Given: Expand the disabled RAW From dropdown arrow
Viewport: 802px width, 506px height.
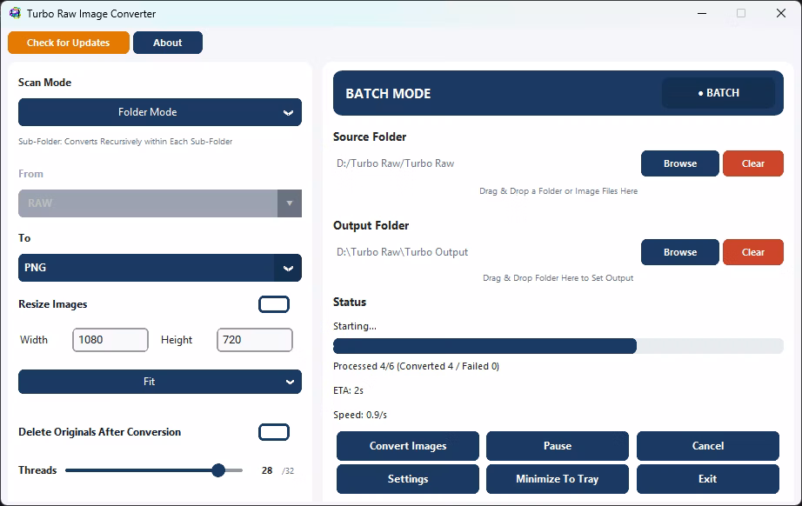Looking at the screenshot, I should pos(290,203).
